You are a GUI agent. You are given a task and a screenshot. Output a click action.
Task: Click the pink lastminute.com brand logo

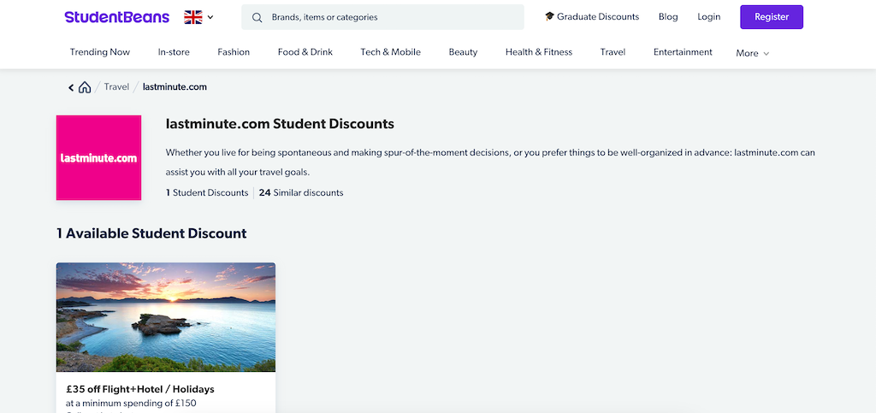click(99, 157)
